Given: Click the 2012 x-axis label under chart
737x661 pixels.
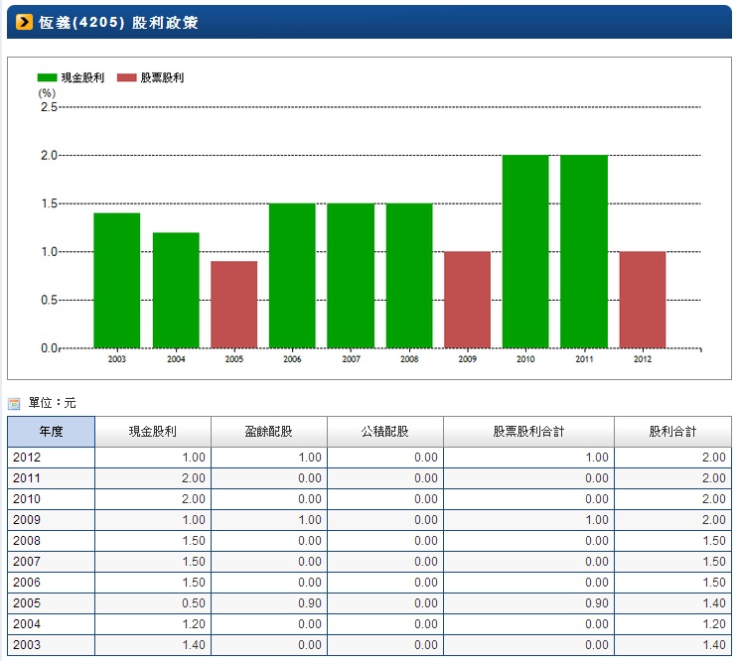Looking at the screenshot, I should 643,359.
